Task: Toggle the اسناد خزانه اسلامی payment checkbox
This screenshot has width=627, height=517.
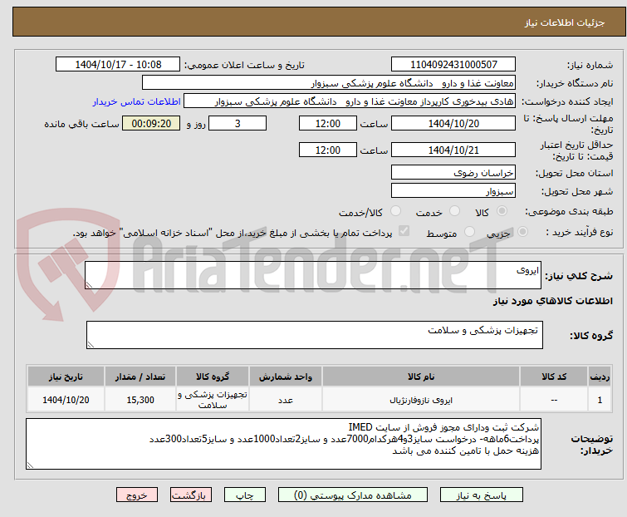Action: 404,231
